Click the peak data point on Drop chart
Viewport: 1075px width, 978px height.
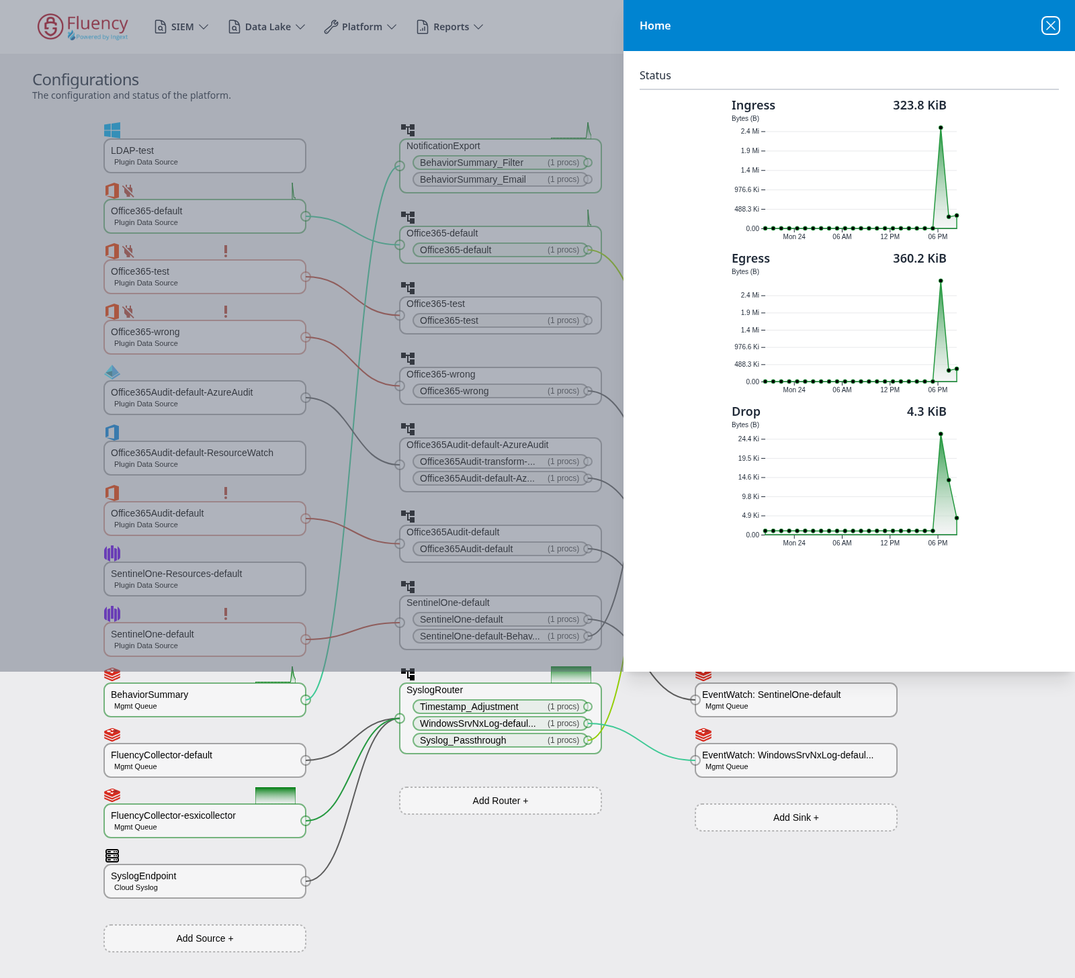click(941, 434)
